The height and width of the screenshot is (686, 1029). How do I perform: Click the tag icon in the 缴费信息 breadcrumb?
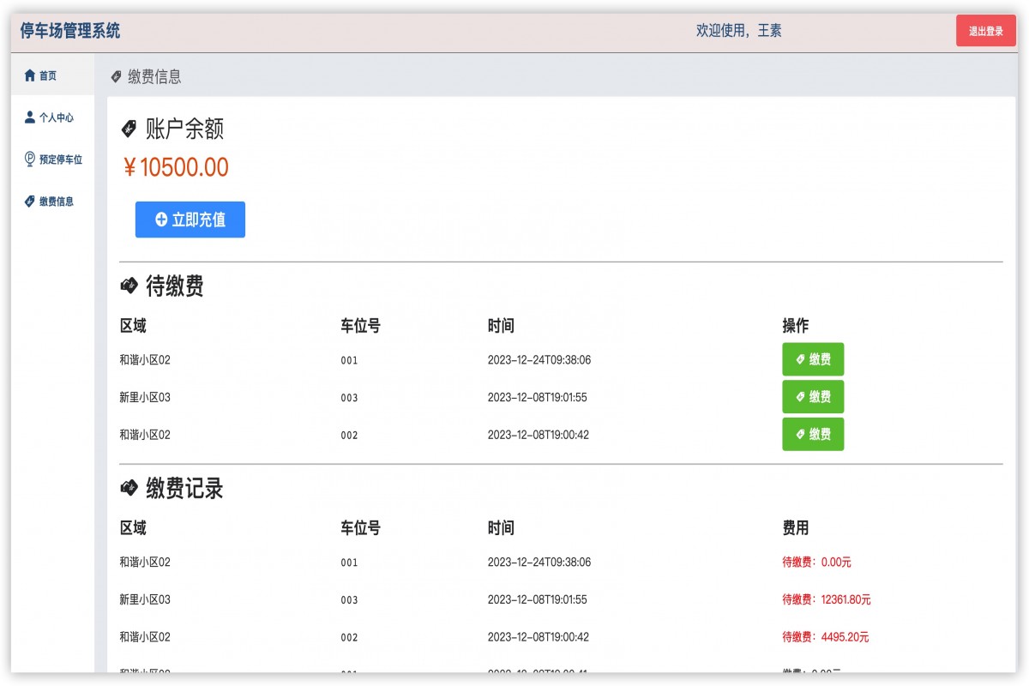(x=117, y=77)
